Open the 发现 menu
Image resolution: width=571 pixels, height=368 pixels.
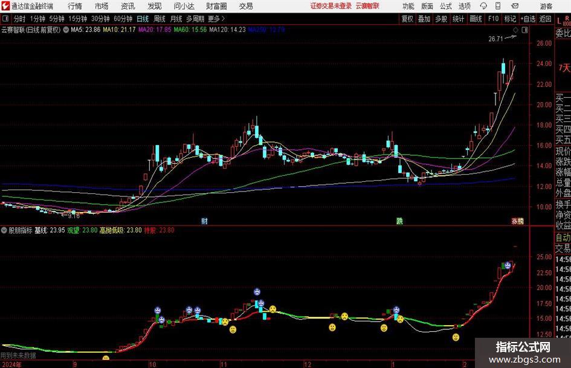155,6
